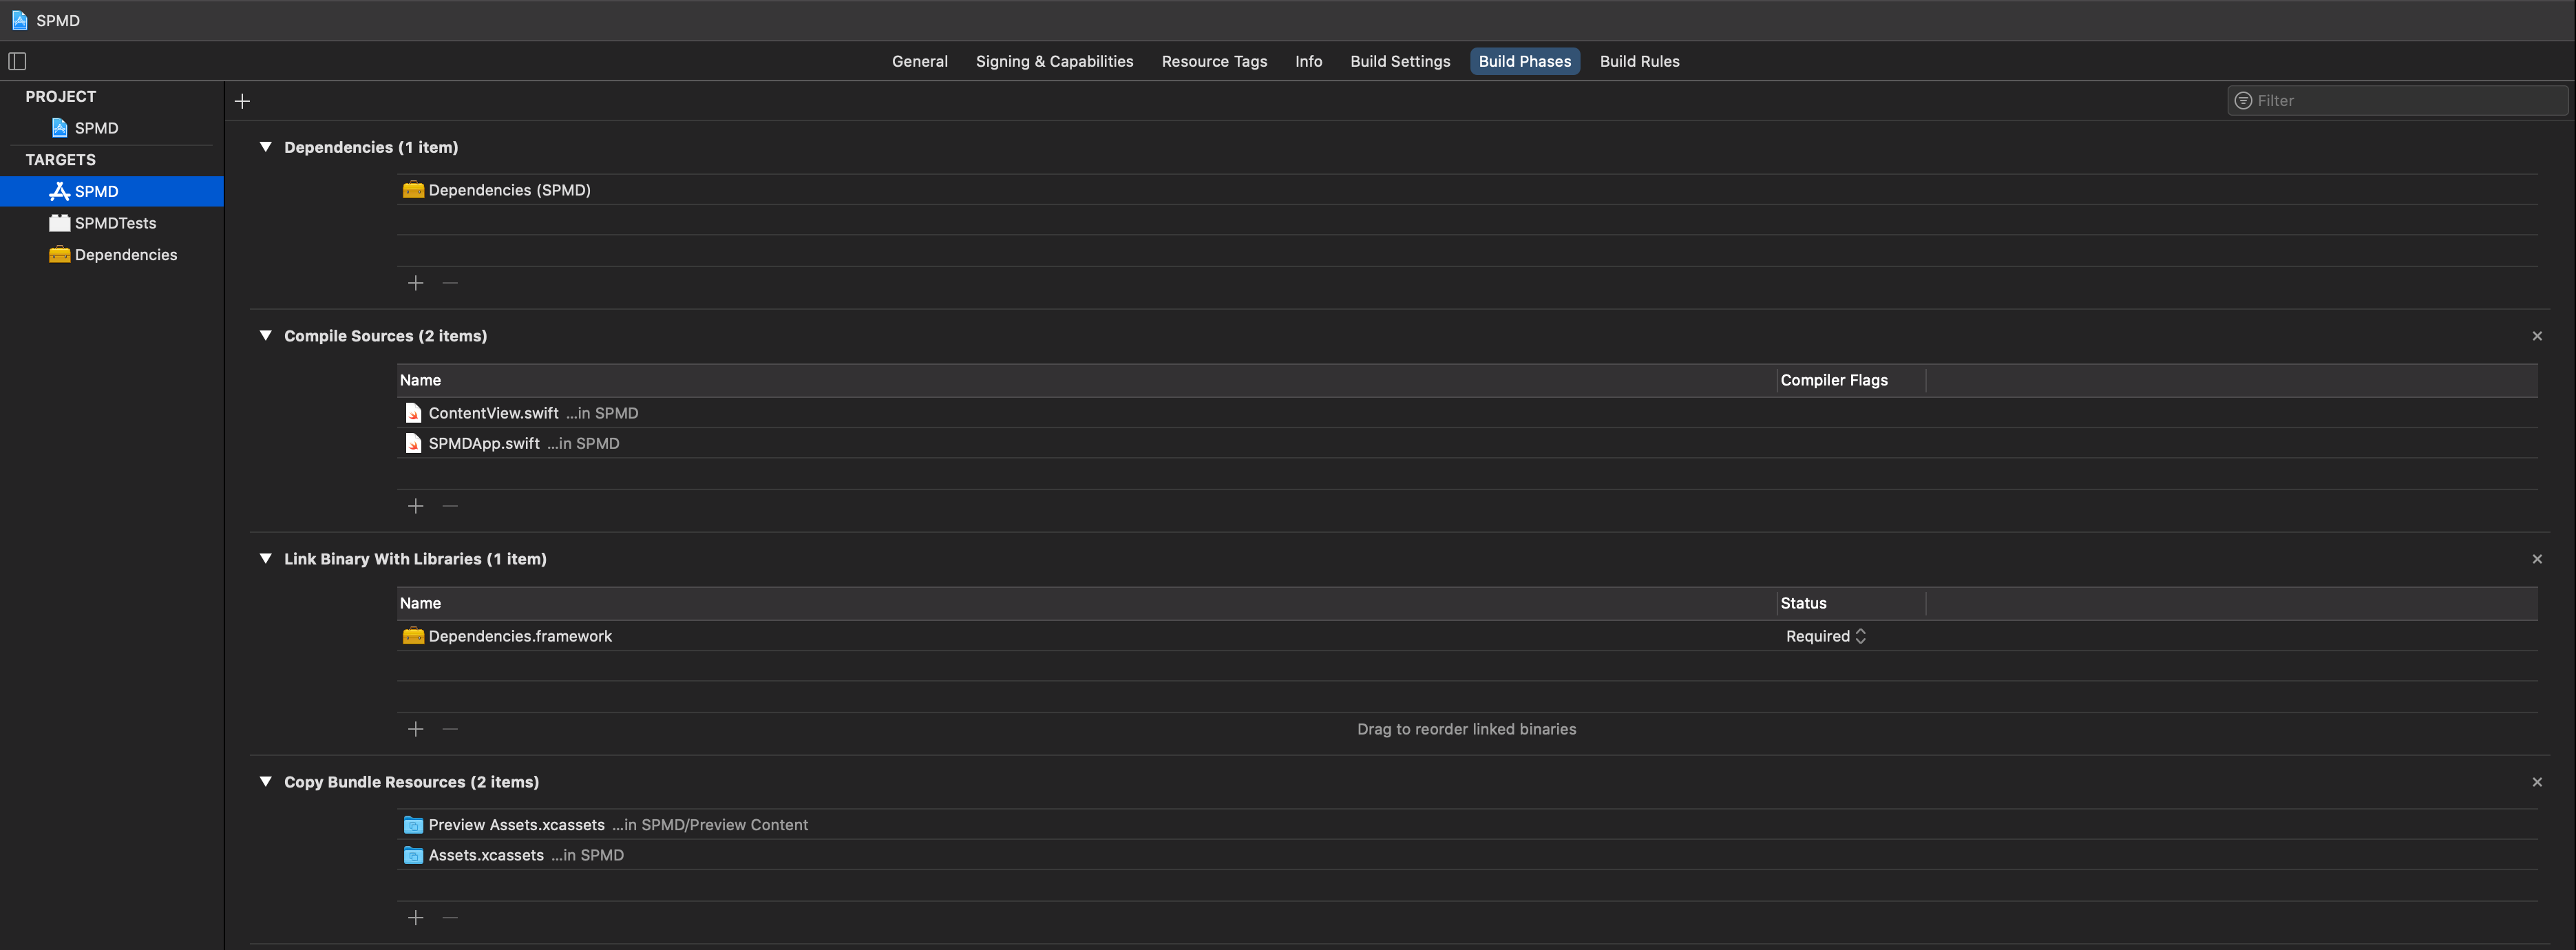Image resolution: width=2576 pixels, height=950 pixels.
Task: Add a source file to Compile Sources
Action: pos(416,506)
